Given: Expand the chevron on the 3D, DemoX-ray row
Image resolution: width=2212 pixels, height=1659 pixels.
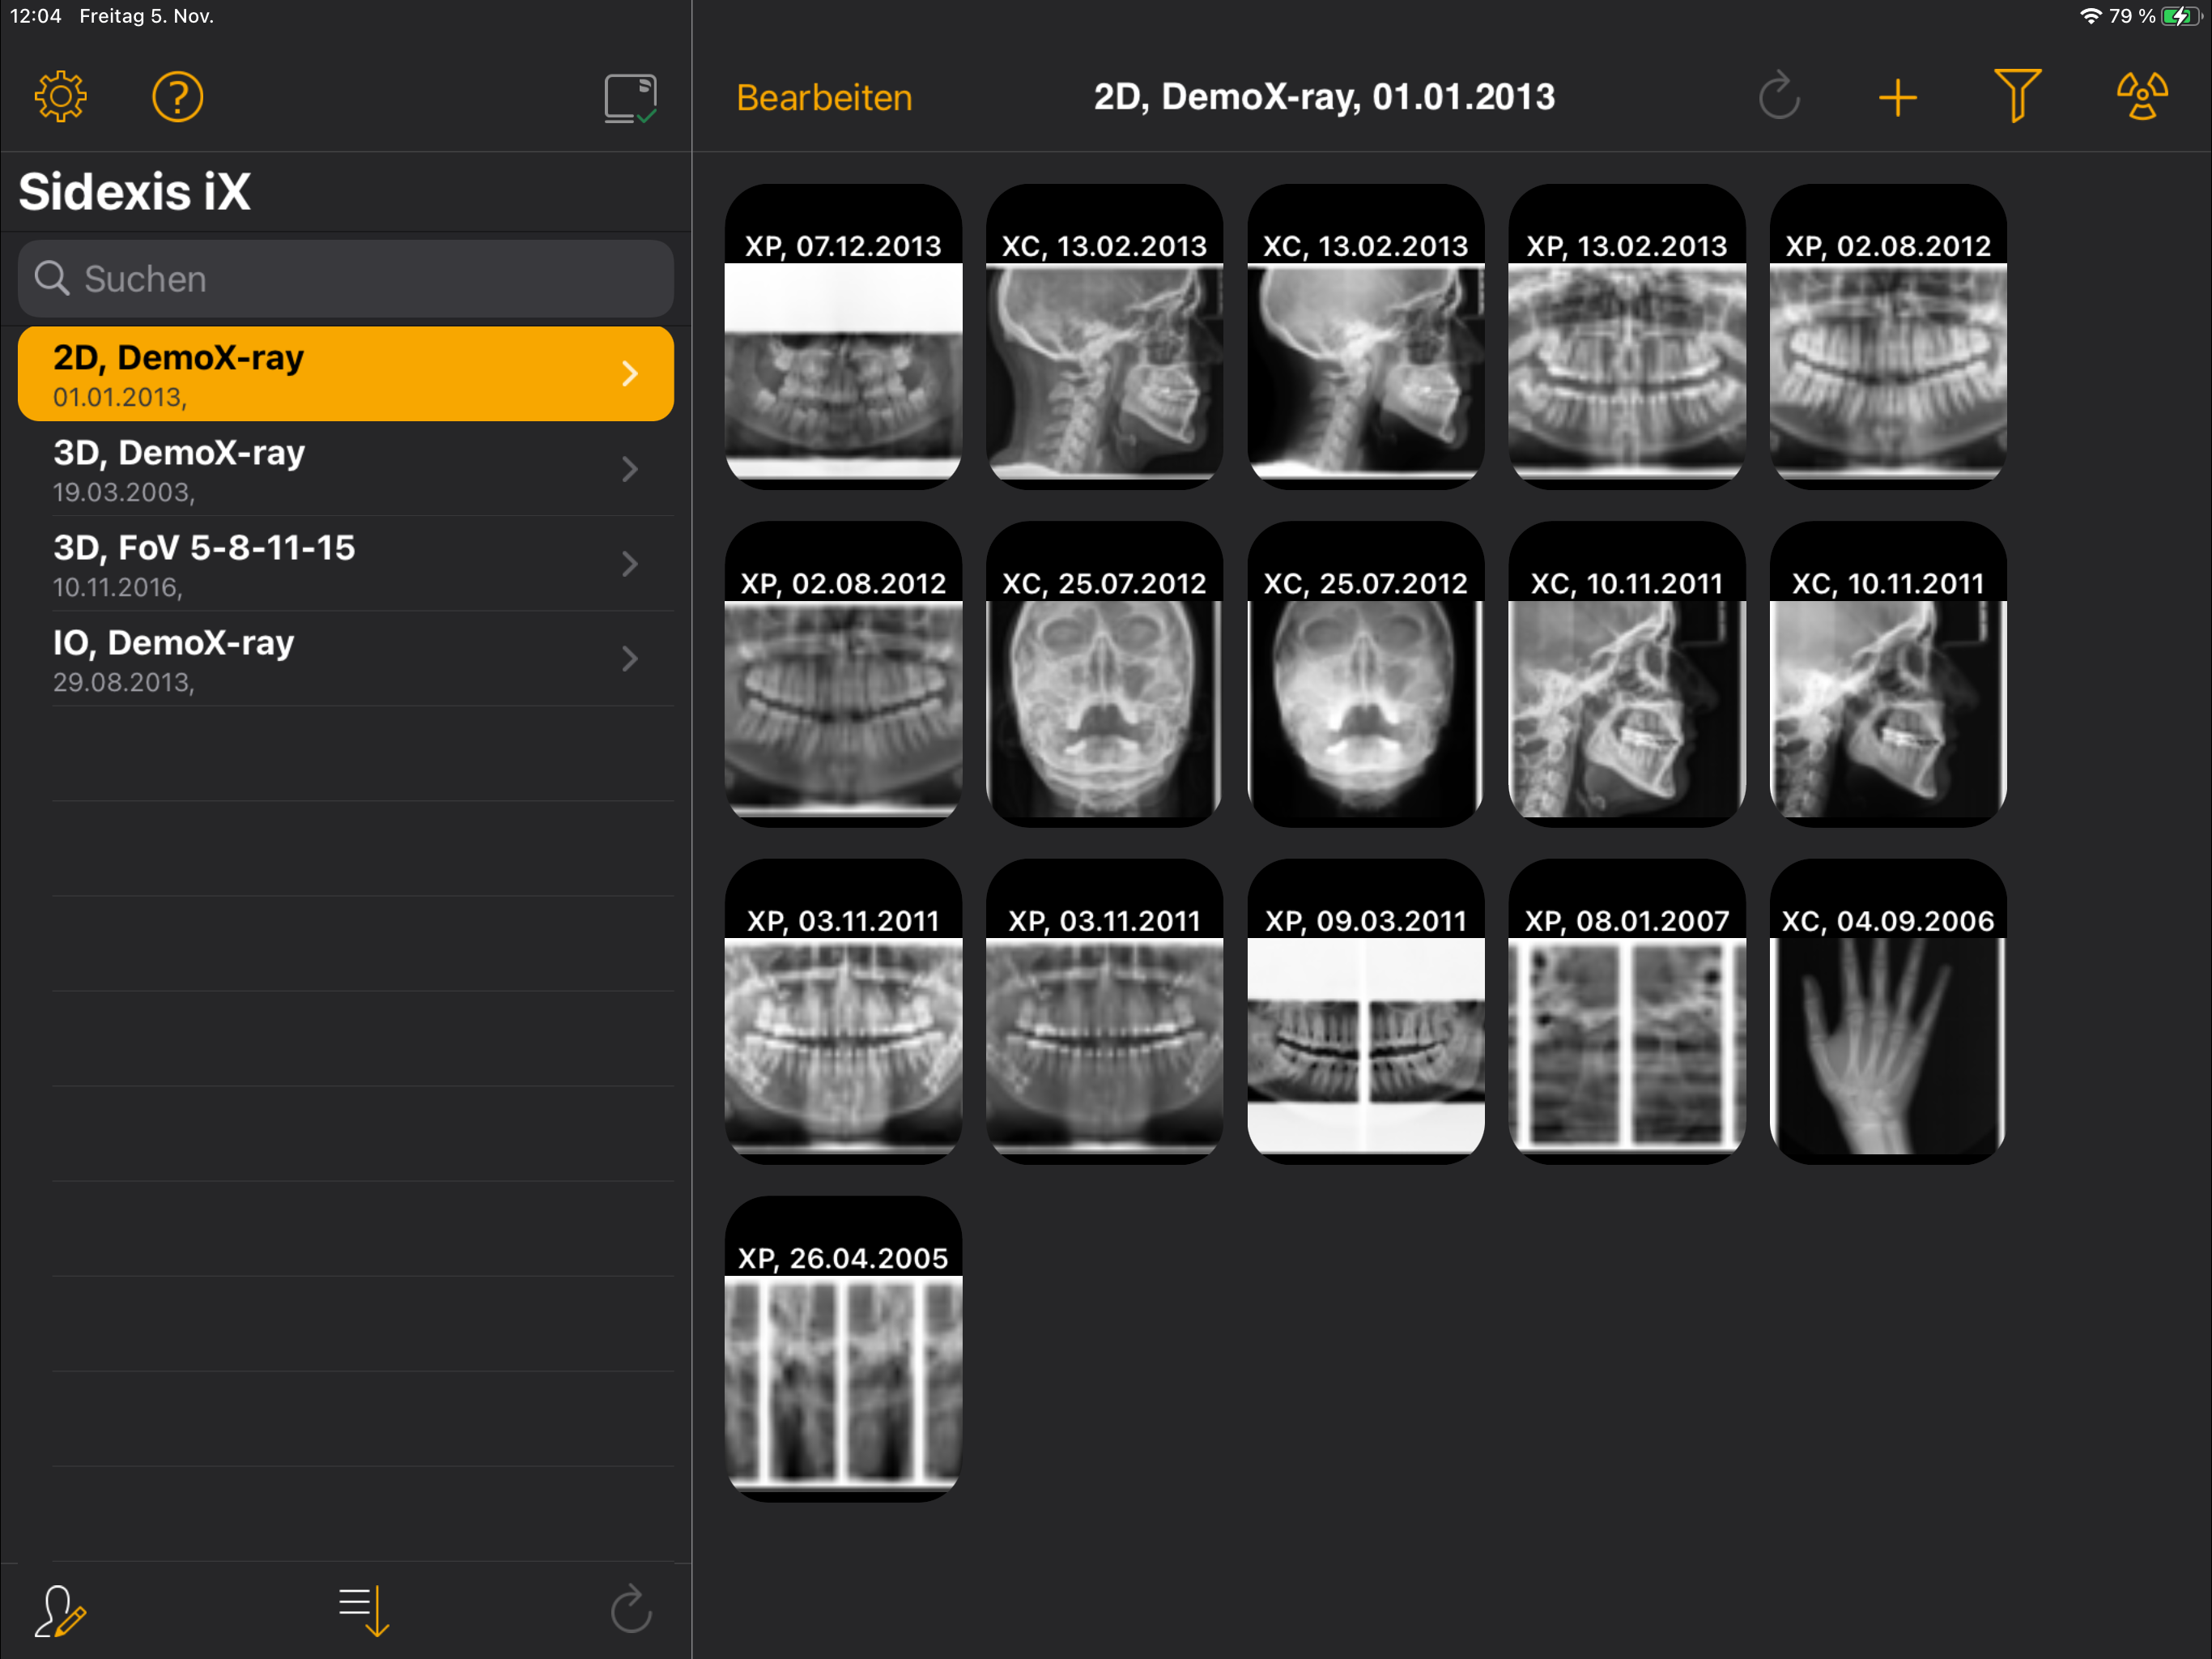Looking at the screenshot, I should 630,469.
